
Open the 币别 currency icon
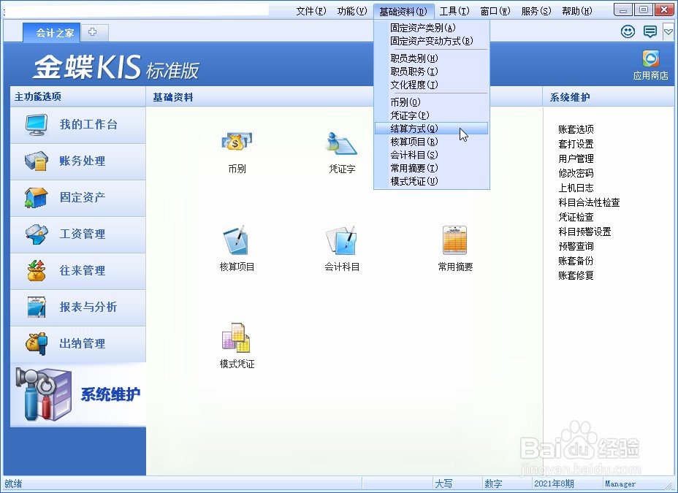[237, 143]
